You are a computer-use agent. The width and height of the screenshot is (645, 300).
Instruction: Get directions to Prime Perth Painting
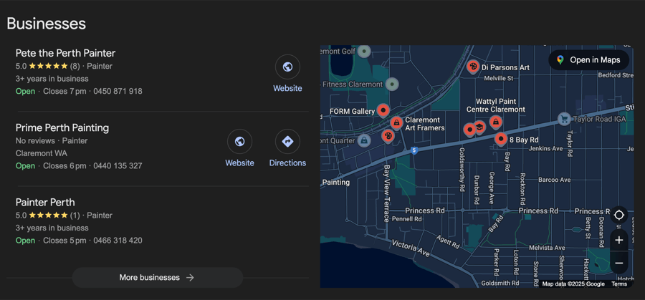(x=287, y=142)
